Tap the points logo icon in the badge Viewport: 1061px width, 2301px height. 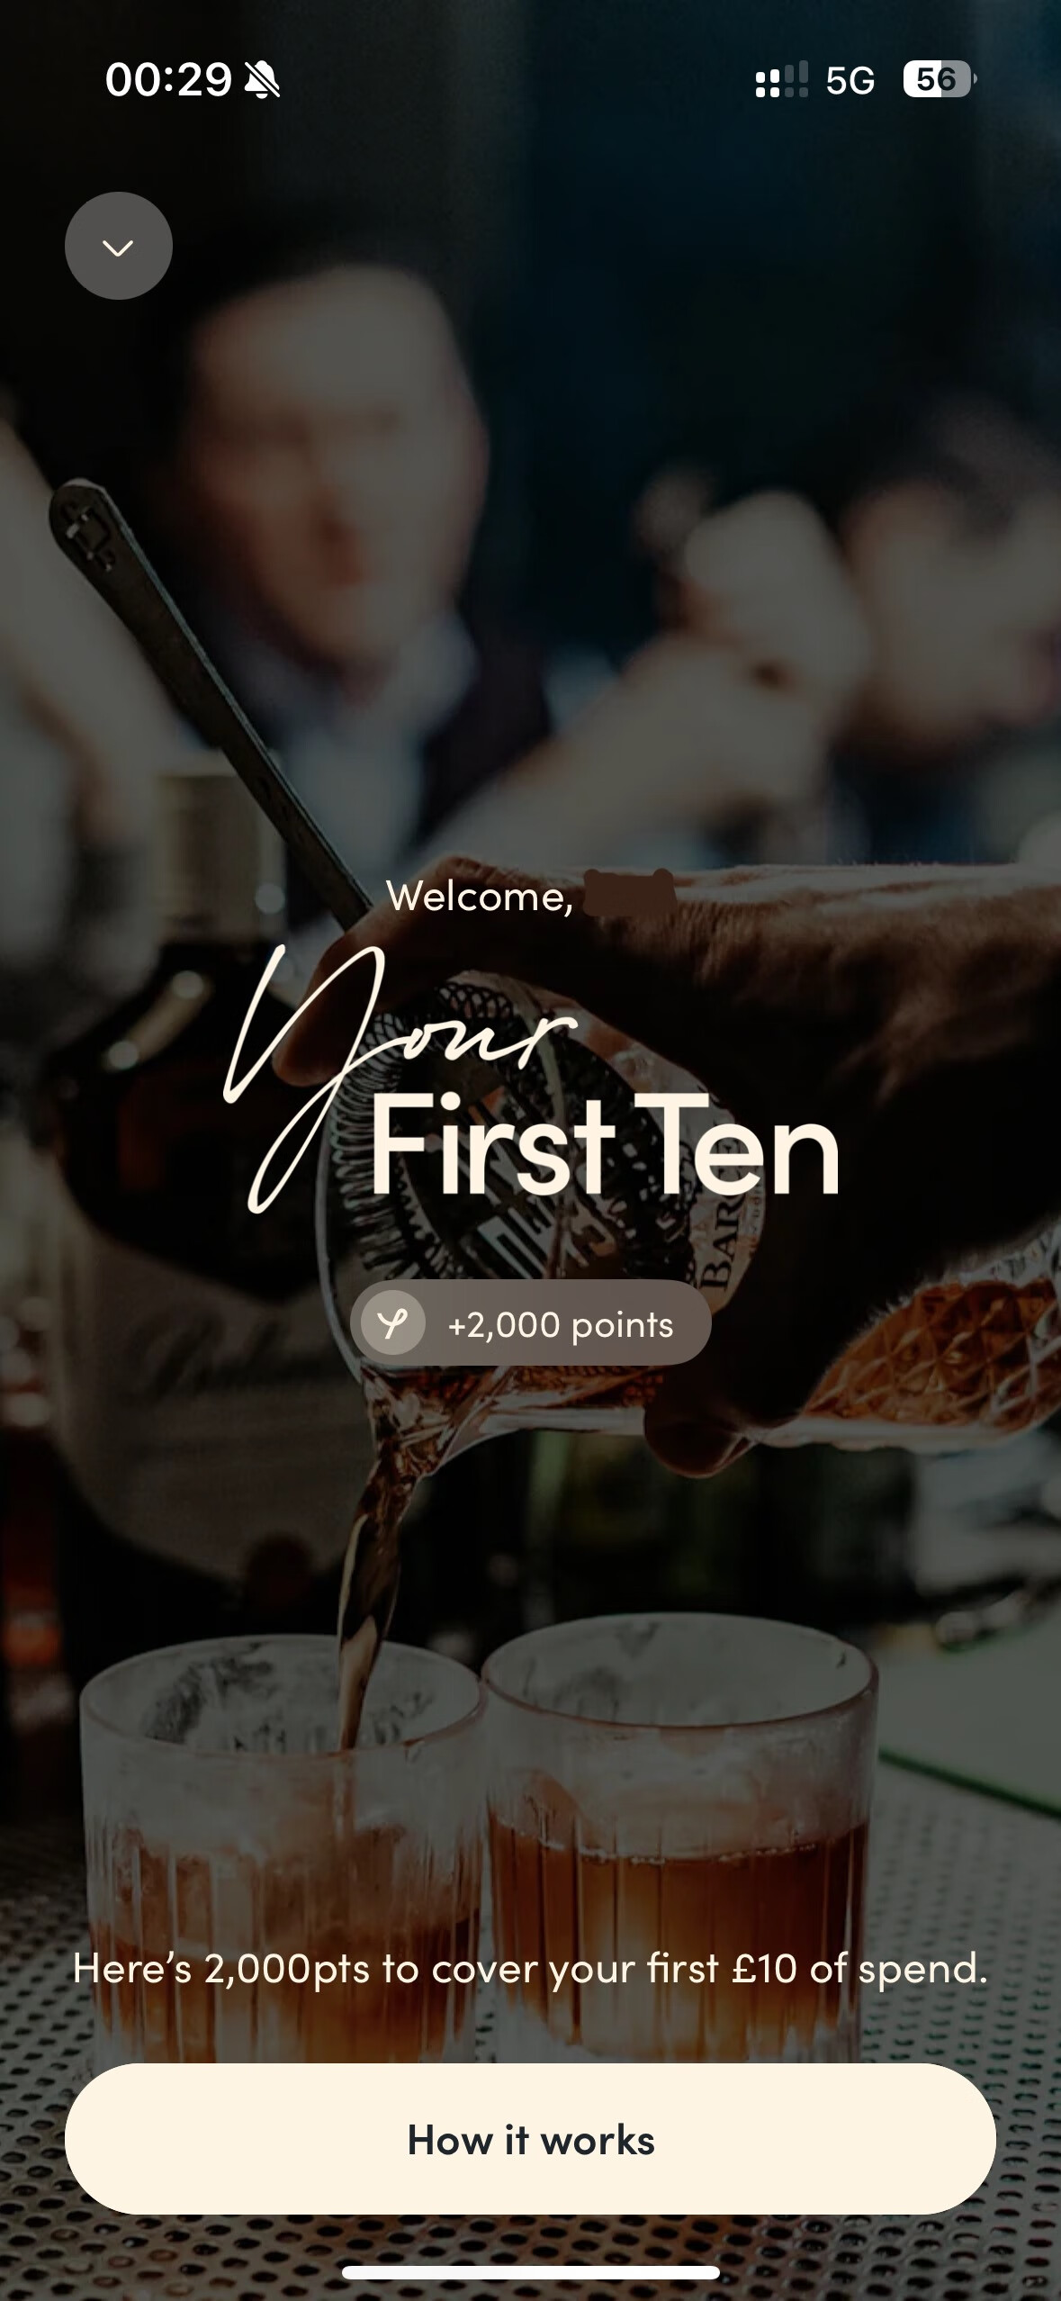pos(392,1322)
